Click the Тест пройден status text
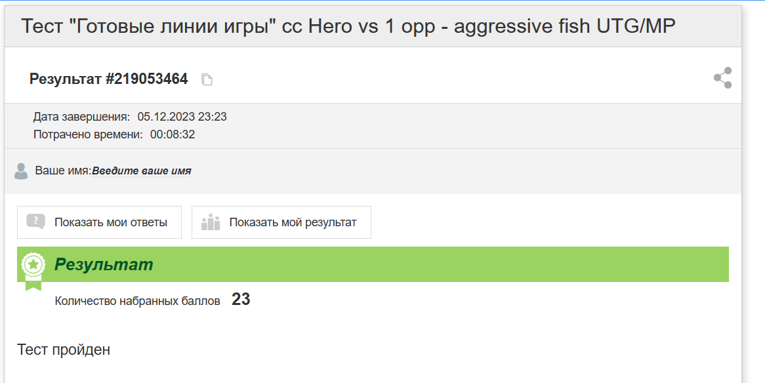This screenshot has width=765, height=383. [64, 350]
